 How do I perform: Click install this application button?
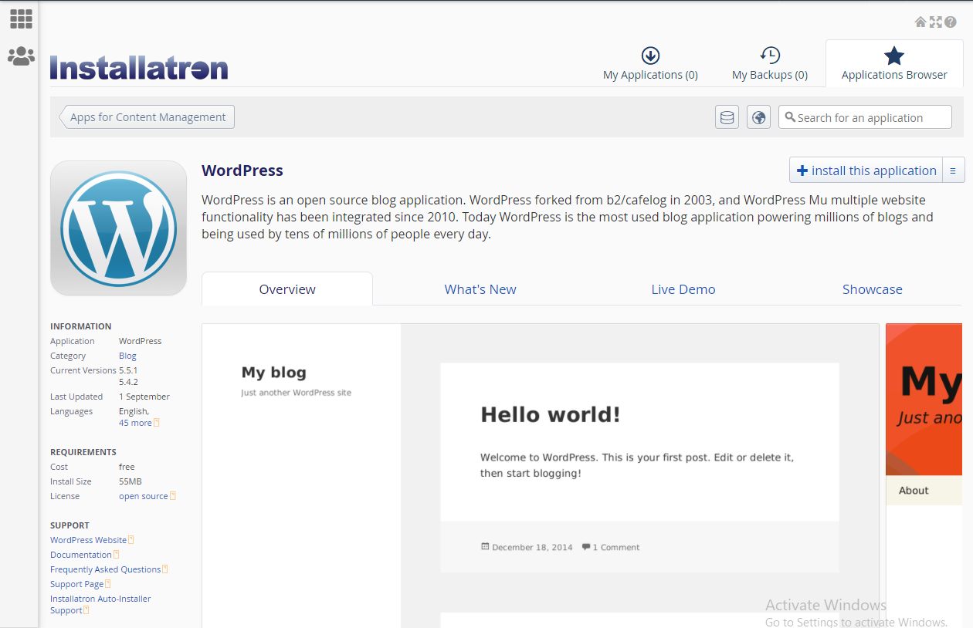click(866, 171)
